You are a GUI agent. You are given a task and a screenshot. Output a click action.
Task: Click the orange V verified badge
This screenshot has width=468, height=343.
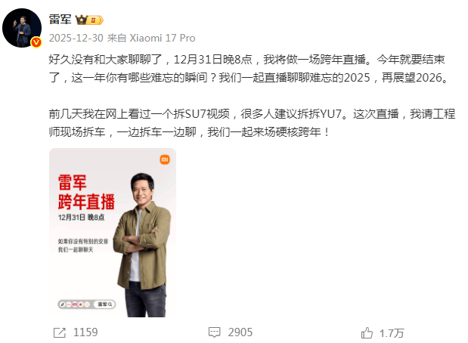coord(36,42)
